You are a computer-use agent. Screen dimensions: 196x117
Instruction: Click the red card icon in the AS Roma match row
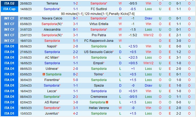pyautogui.click(x=107, y=102)
